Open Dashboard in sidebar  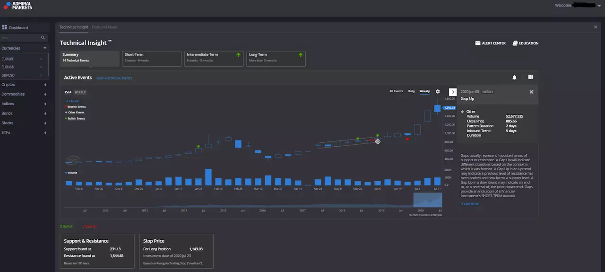tap(25, 27)
